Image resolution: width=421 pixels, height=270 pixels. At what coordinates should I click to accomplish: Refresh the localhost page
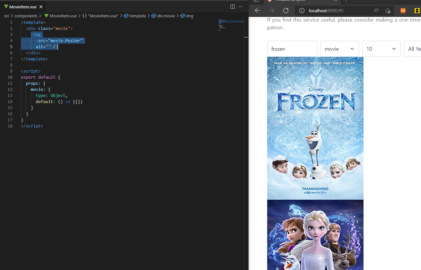pos(286,11)
